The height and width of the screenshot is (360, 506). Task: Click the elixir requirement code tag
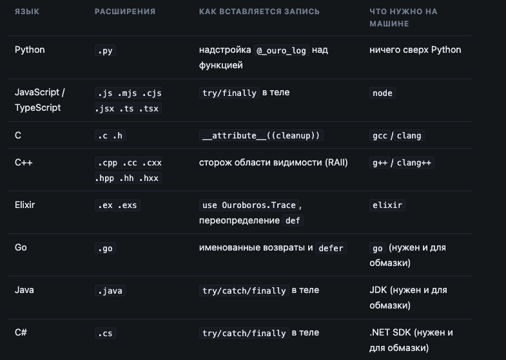[387, 205]
